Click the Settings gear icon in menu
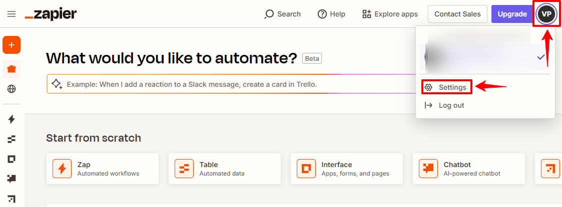Viewport: 562px width, 207px height. (428, 87)
